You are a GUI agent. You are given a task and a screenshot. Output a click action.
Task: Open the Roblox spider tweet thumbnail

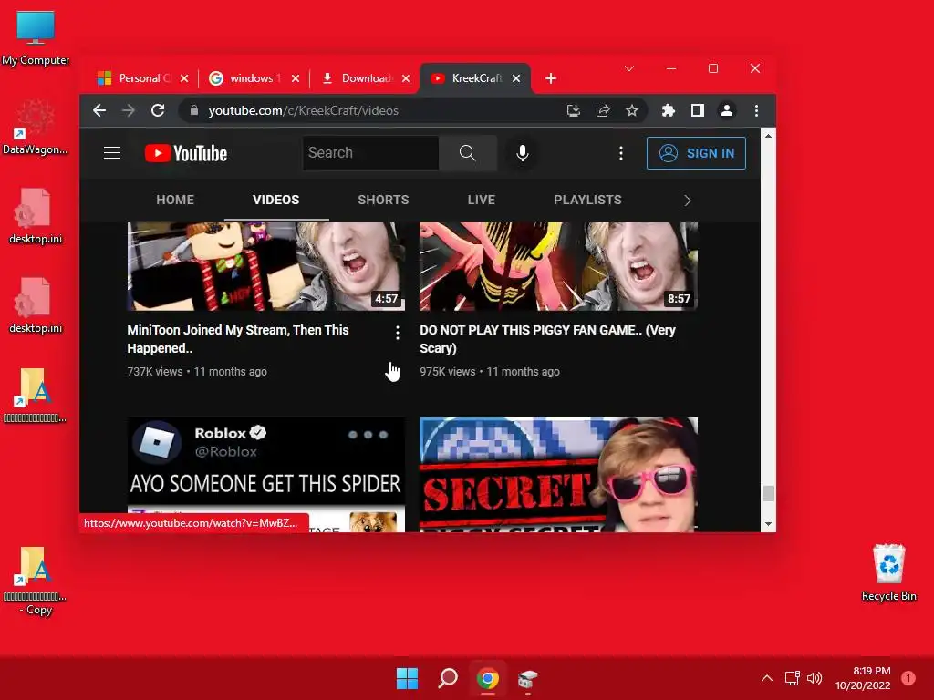click(x=265, y=474)
